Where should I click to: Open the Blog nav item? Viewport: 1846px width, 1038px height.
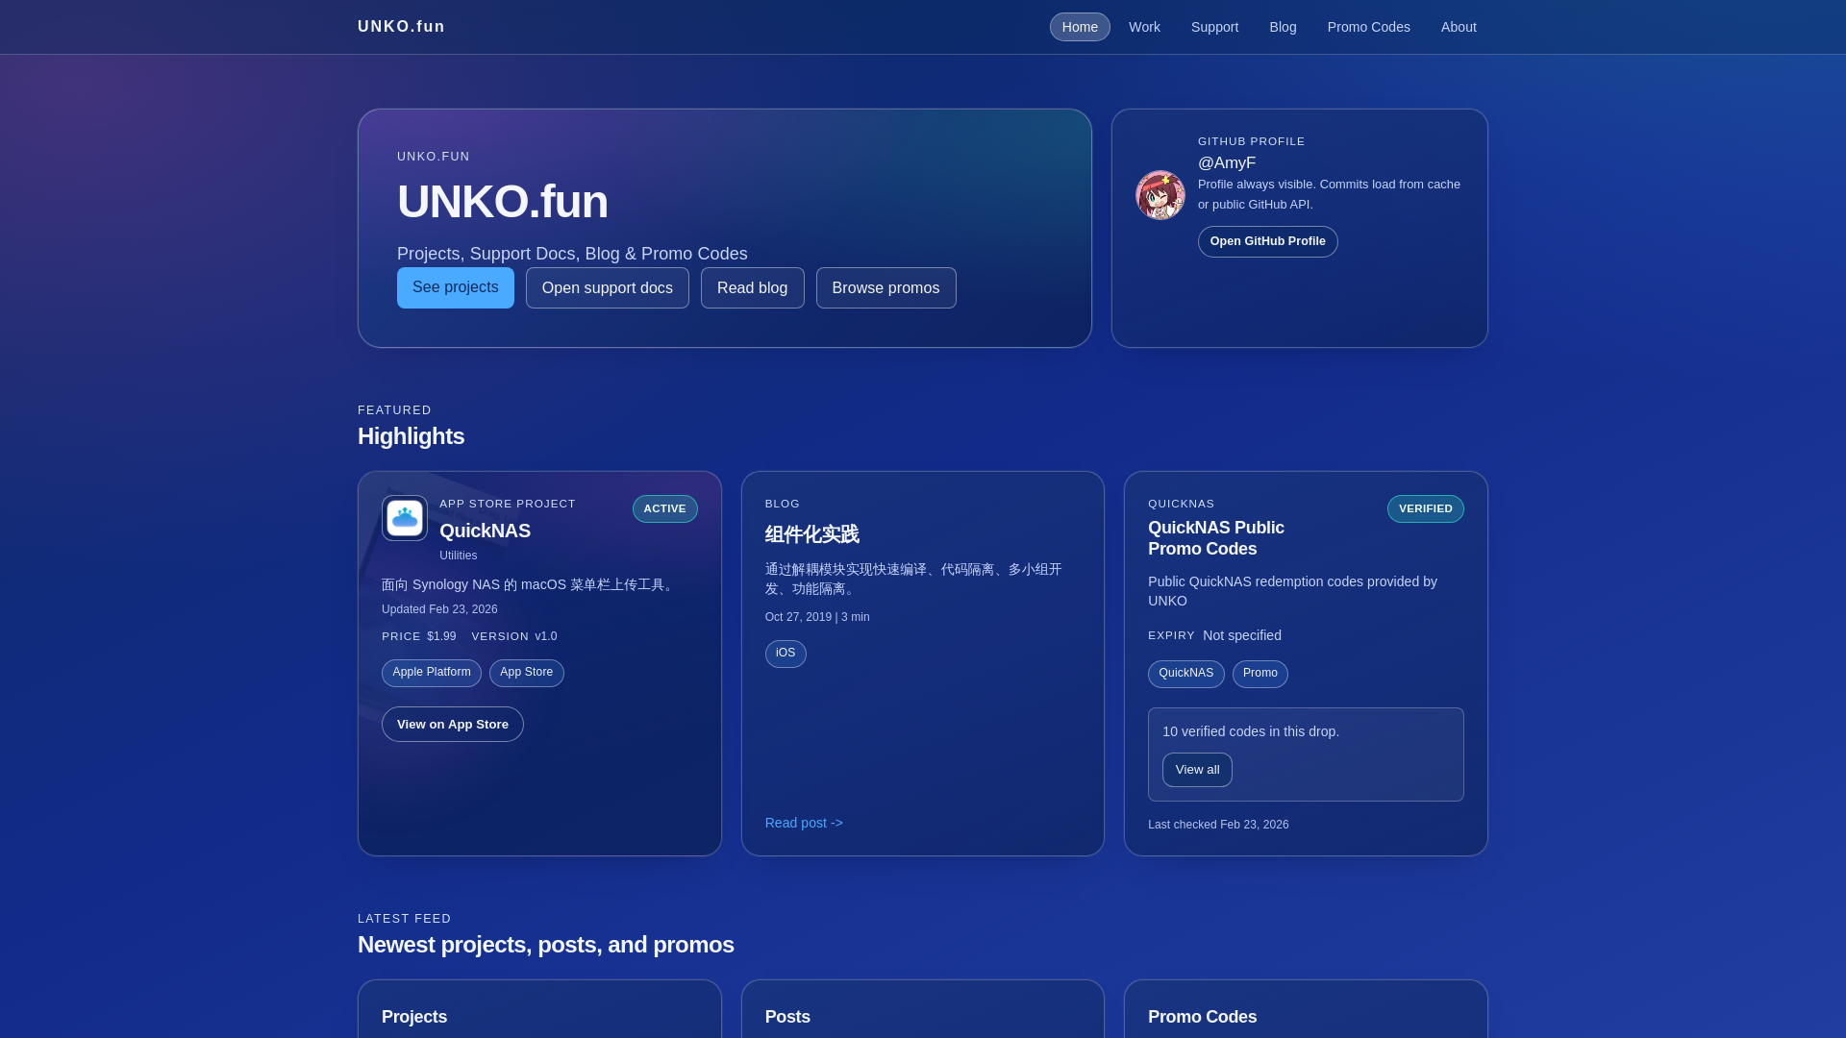[x=1283, y=27]
